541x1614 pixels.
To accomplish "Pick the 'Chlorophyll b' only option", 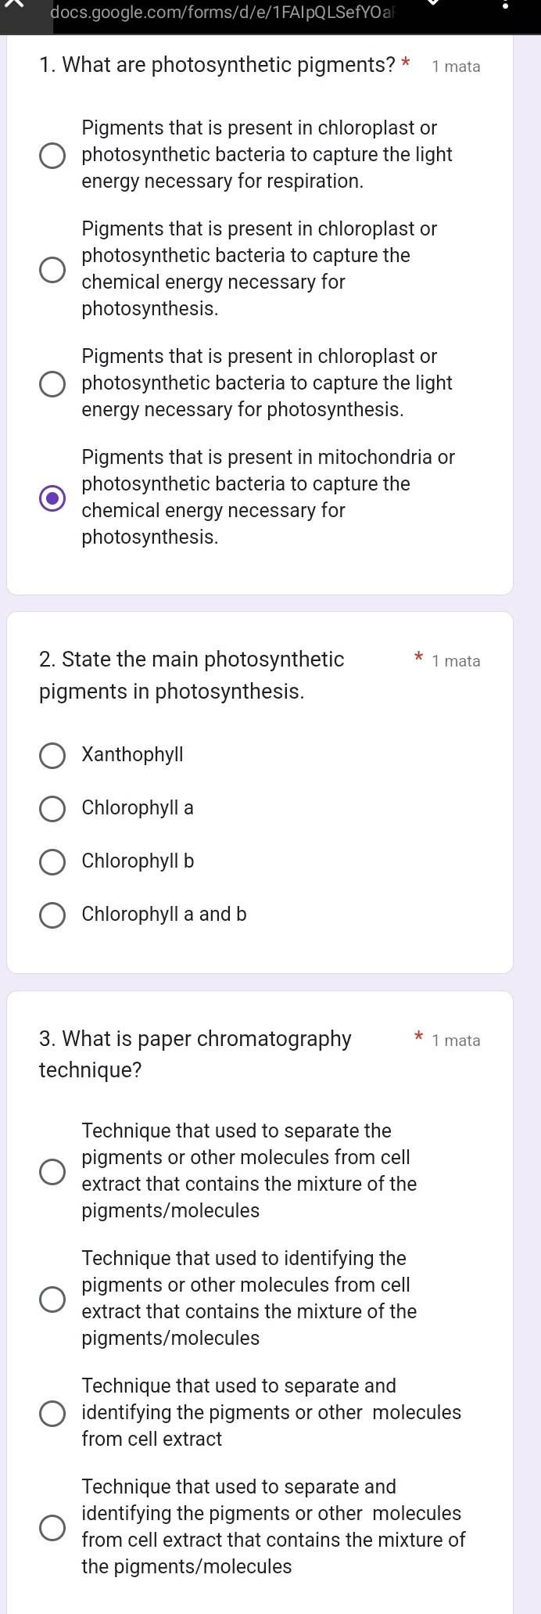I will (x=52, y=862).
